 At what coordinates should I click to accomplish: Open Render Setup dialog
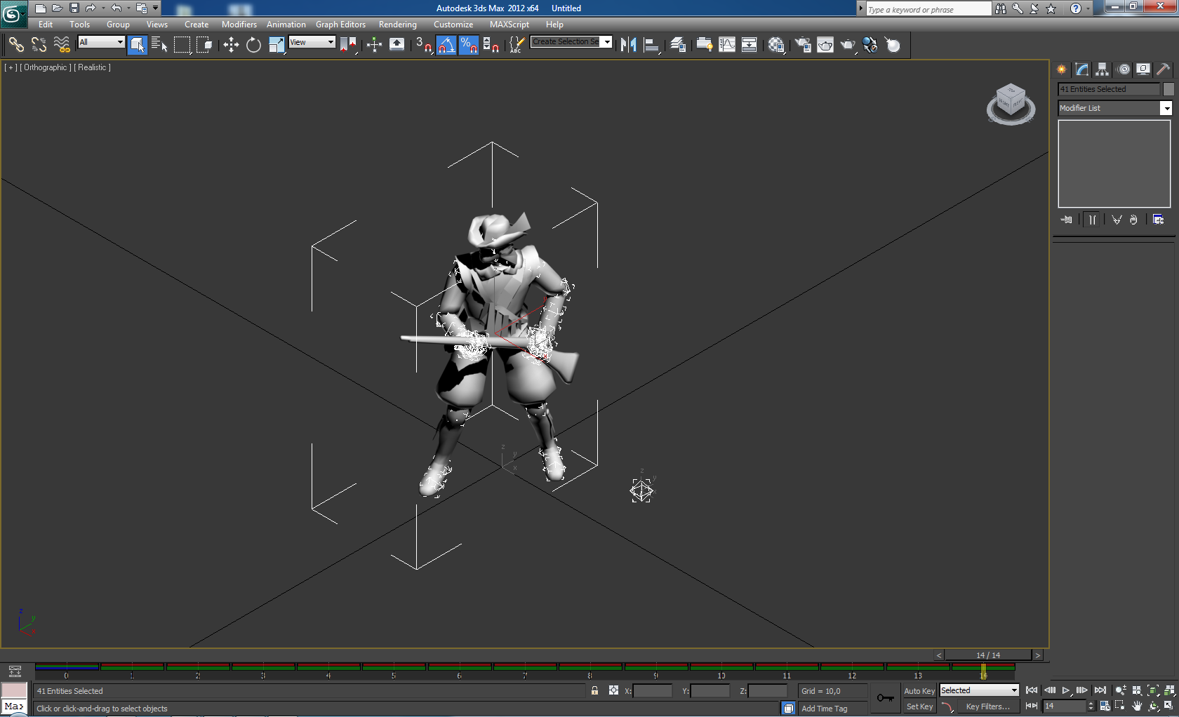coord(803,45)
